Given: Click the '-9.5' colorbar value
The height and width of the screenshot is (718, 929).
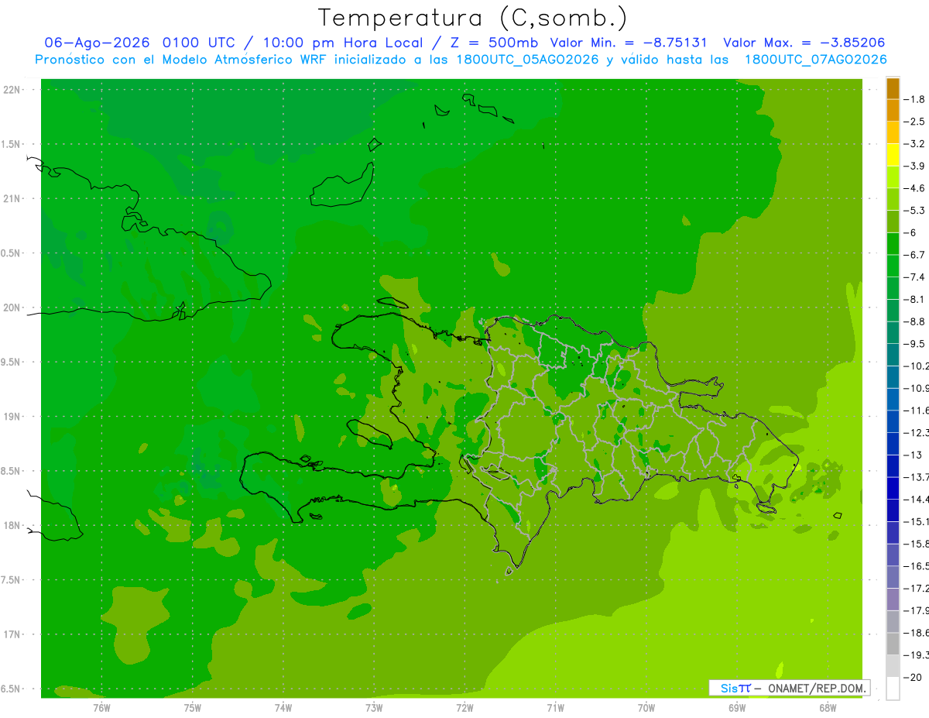Looking at the screenshot, I should (914, 344).
